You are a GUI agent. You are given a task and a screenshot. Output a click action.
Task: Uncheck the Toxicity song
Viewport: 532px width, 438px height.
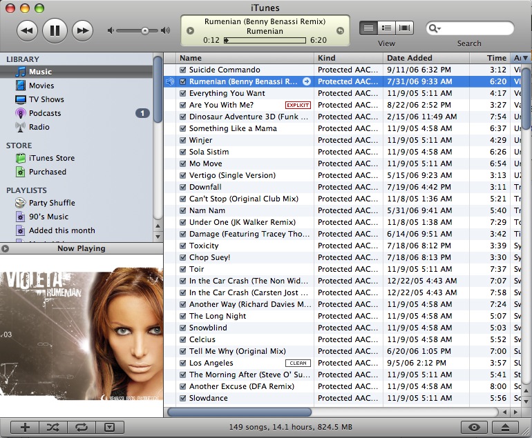(x=183, y=246)
